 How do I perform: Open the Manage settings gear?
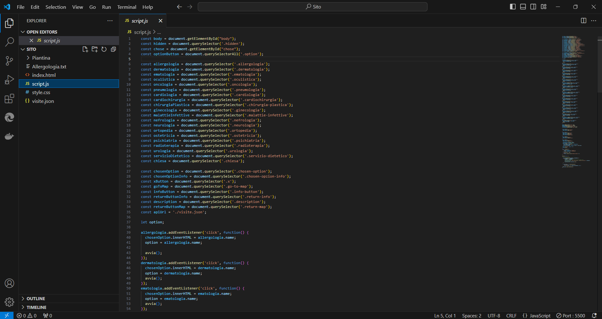(9, 302)
